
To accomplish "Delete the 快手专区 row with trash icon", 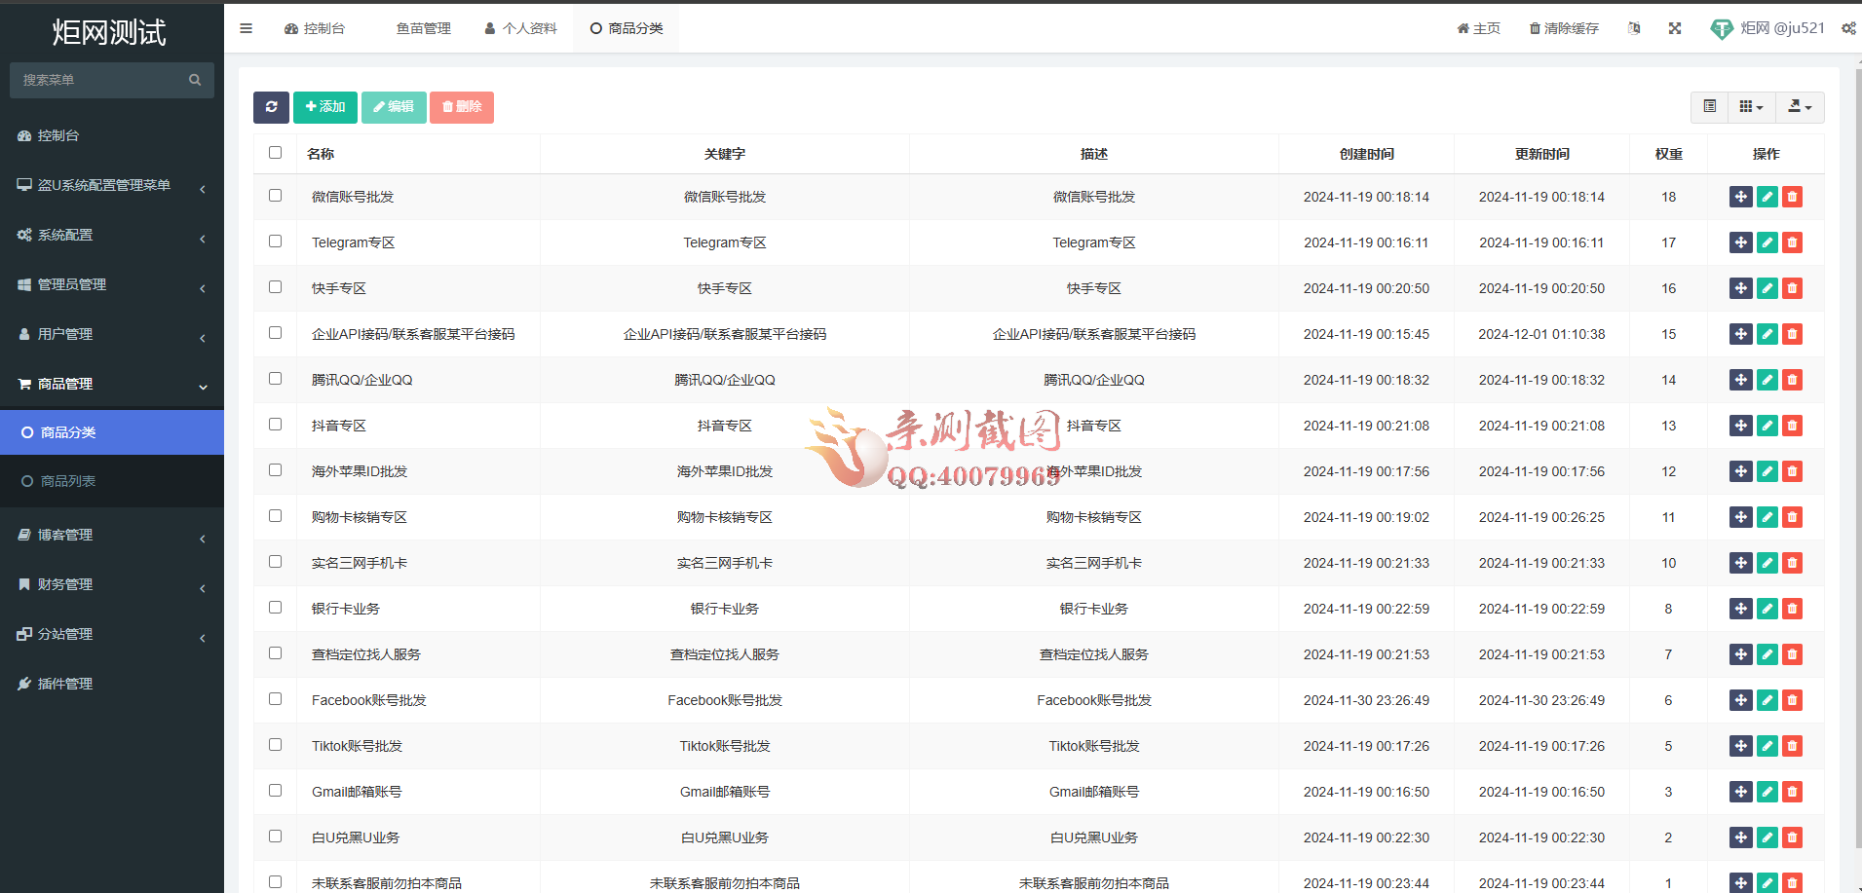I will click(x=1792, y=288).
